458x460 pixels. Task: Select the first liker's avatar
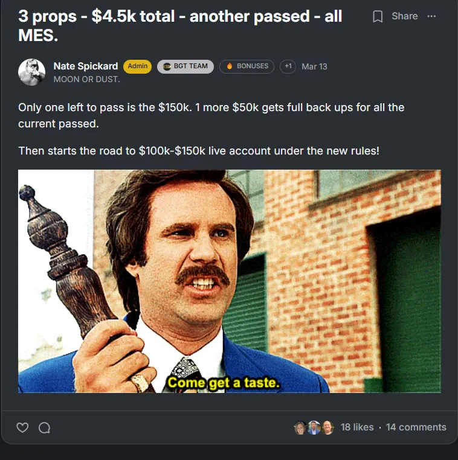tap(300, 428)
